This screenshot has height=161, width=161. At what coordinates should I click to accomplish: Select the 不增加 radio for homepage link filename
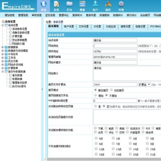[x=106, y=95]
